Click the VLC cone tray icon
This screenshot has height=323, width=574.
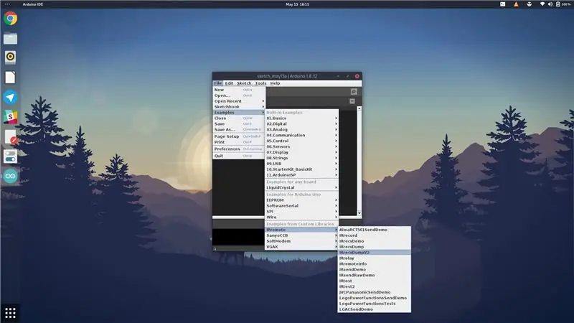point(516,4)
